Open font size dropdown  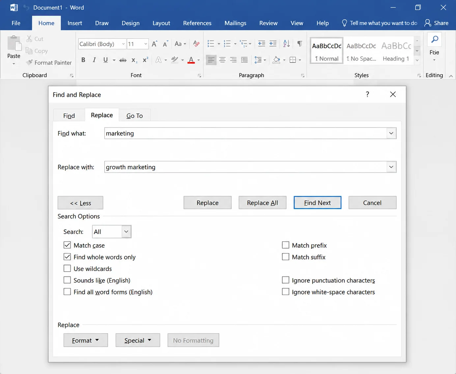146,44
